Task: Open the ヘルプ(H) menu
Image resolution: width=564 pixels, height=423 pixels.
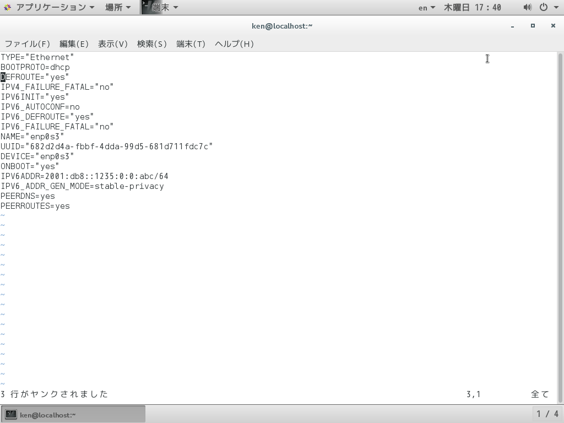Action: [x=235, y=44]
